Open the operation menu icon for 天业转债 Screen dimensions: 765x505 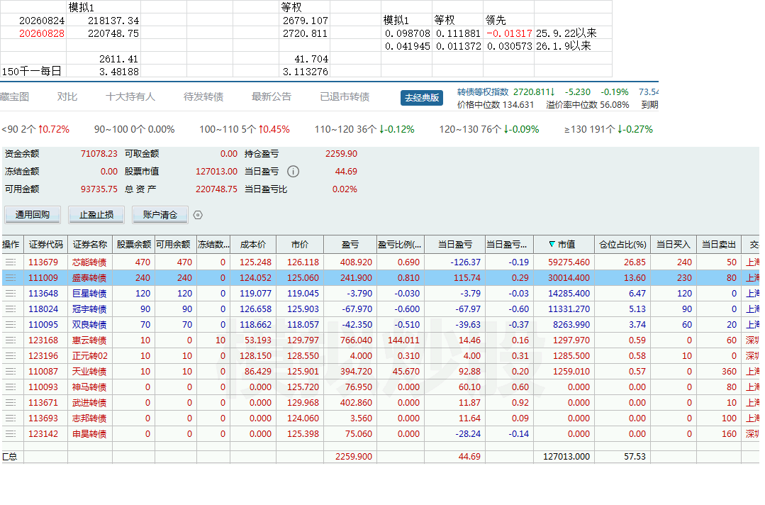click(x=10, y=372)
